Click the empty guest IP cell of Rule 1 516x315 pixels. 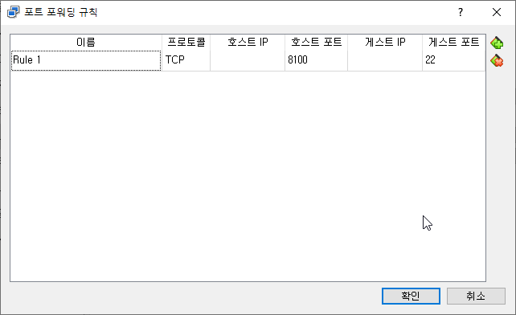click(385, 60)
